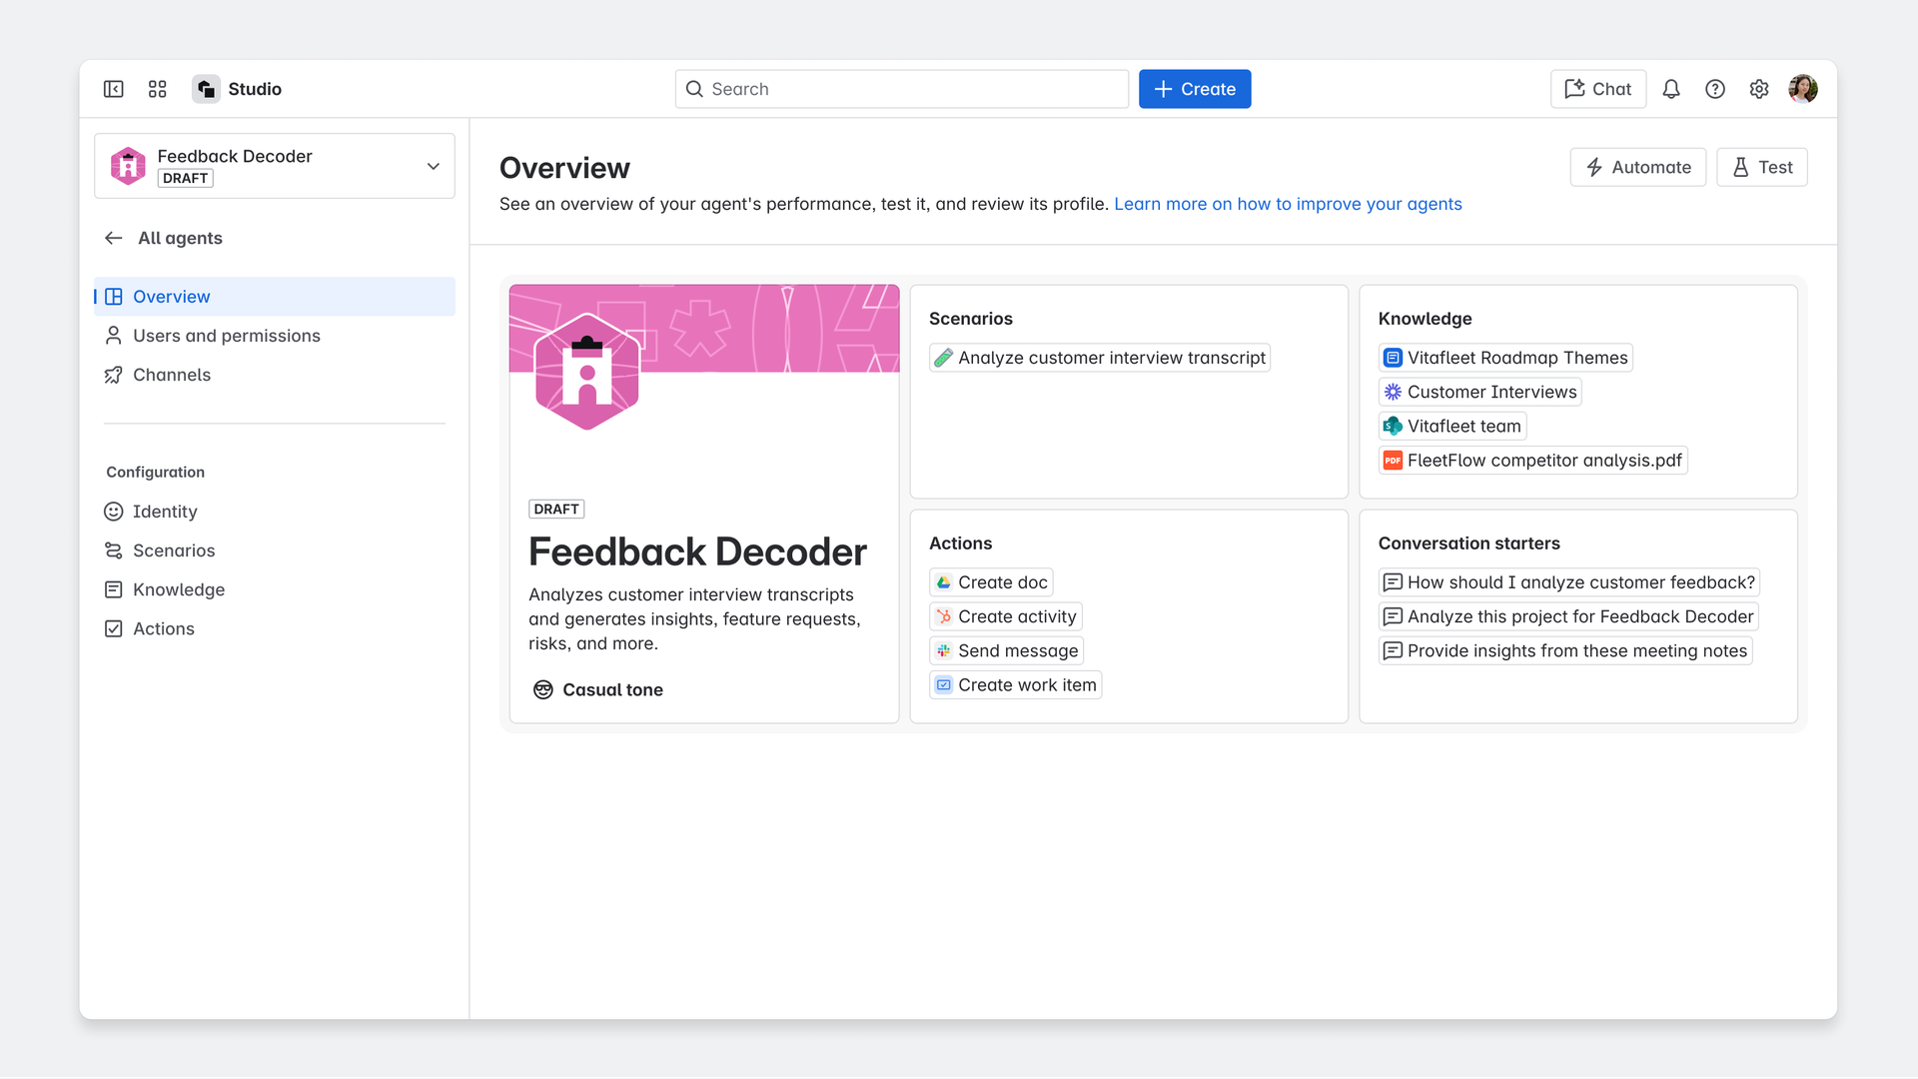
Task: Open the Chat button
Action: 1598,89
